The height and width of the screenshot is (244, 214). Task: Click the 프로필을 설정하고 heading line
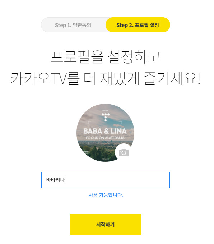click(106, 57)
